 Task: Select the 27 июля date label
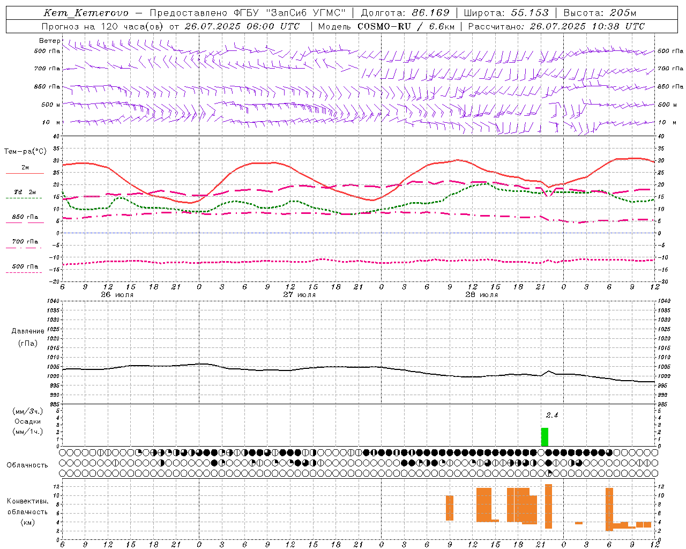[300, 295]
